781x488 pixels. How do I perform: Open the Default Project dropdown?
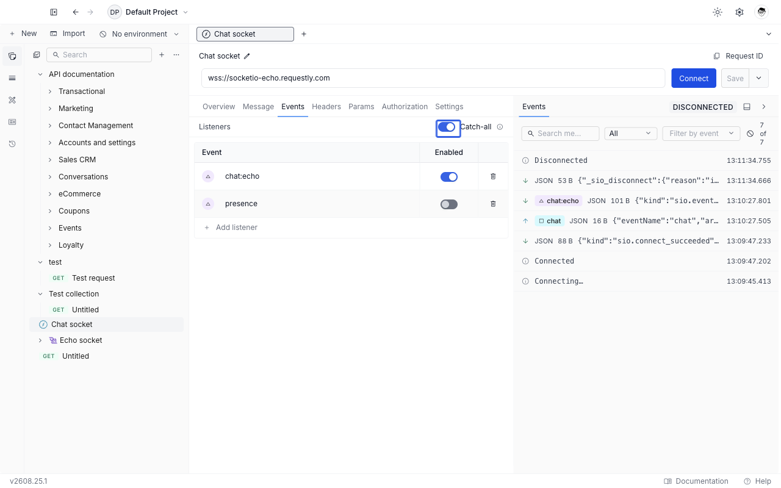pos(148,12)
